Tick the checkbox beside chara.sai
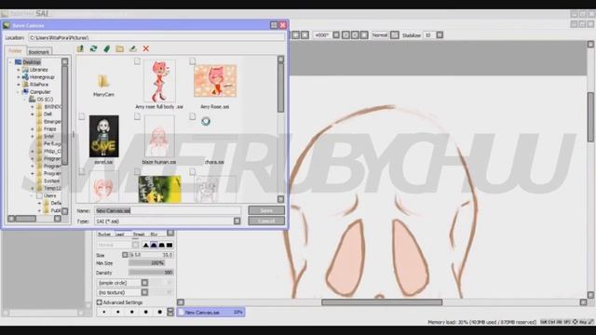Viewport: 596px width, 335px height. (x=193, y=116)
